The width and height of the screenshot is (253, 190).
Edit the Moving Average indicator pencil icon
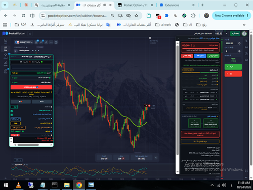click(36, 51)
